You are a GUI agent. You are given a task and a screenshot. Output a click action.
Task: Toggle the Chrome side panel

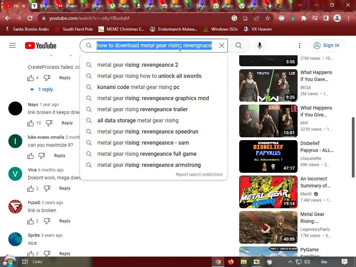(x=326, y=18)
